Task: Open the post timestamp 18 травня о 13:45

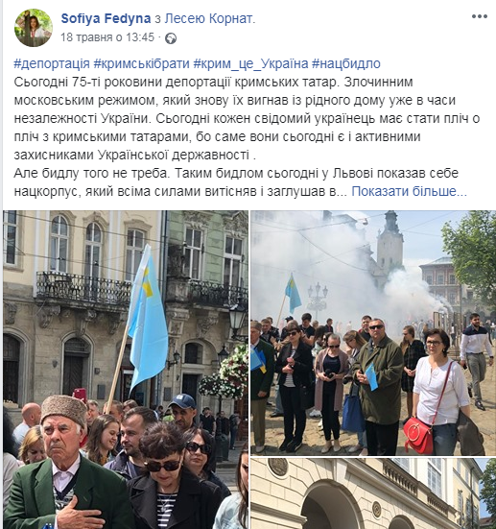Action: pos(107,37)
